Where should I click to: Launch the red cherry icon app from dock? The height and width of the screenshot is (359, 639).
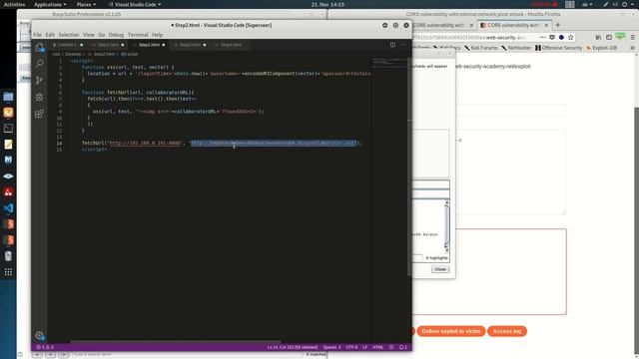[8, 192]
